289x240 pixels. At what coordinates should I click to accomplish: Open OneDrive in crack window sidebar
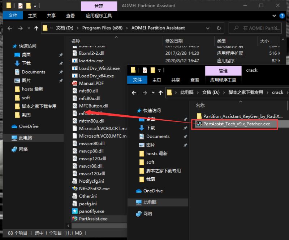pos(153,191)
